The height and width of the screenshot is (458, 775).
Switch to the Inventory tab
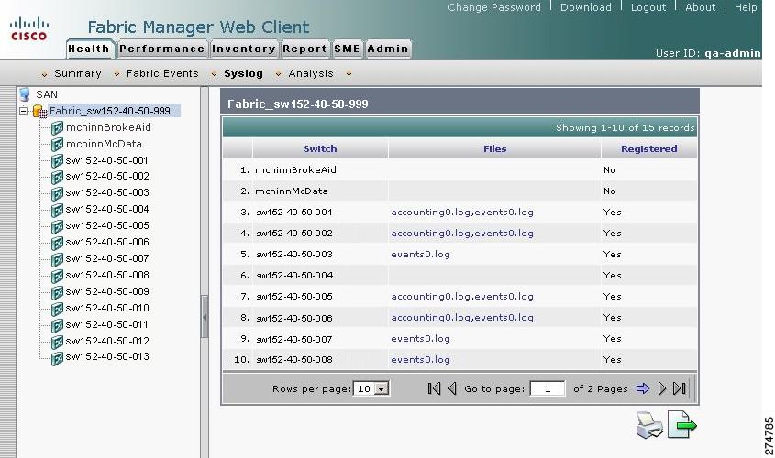click(244, 49)
